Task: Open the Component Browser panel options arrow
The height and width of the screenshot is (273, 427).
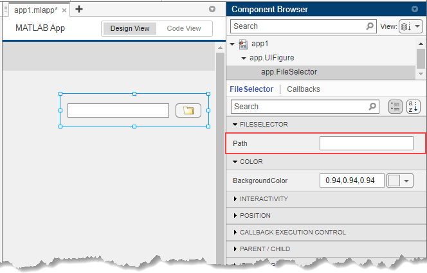Action: [414, 9]
